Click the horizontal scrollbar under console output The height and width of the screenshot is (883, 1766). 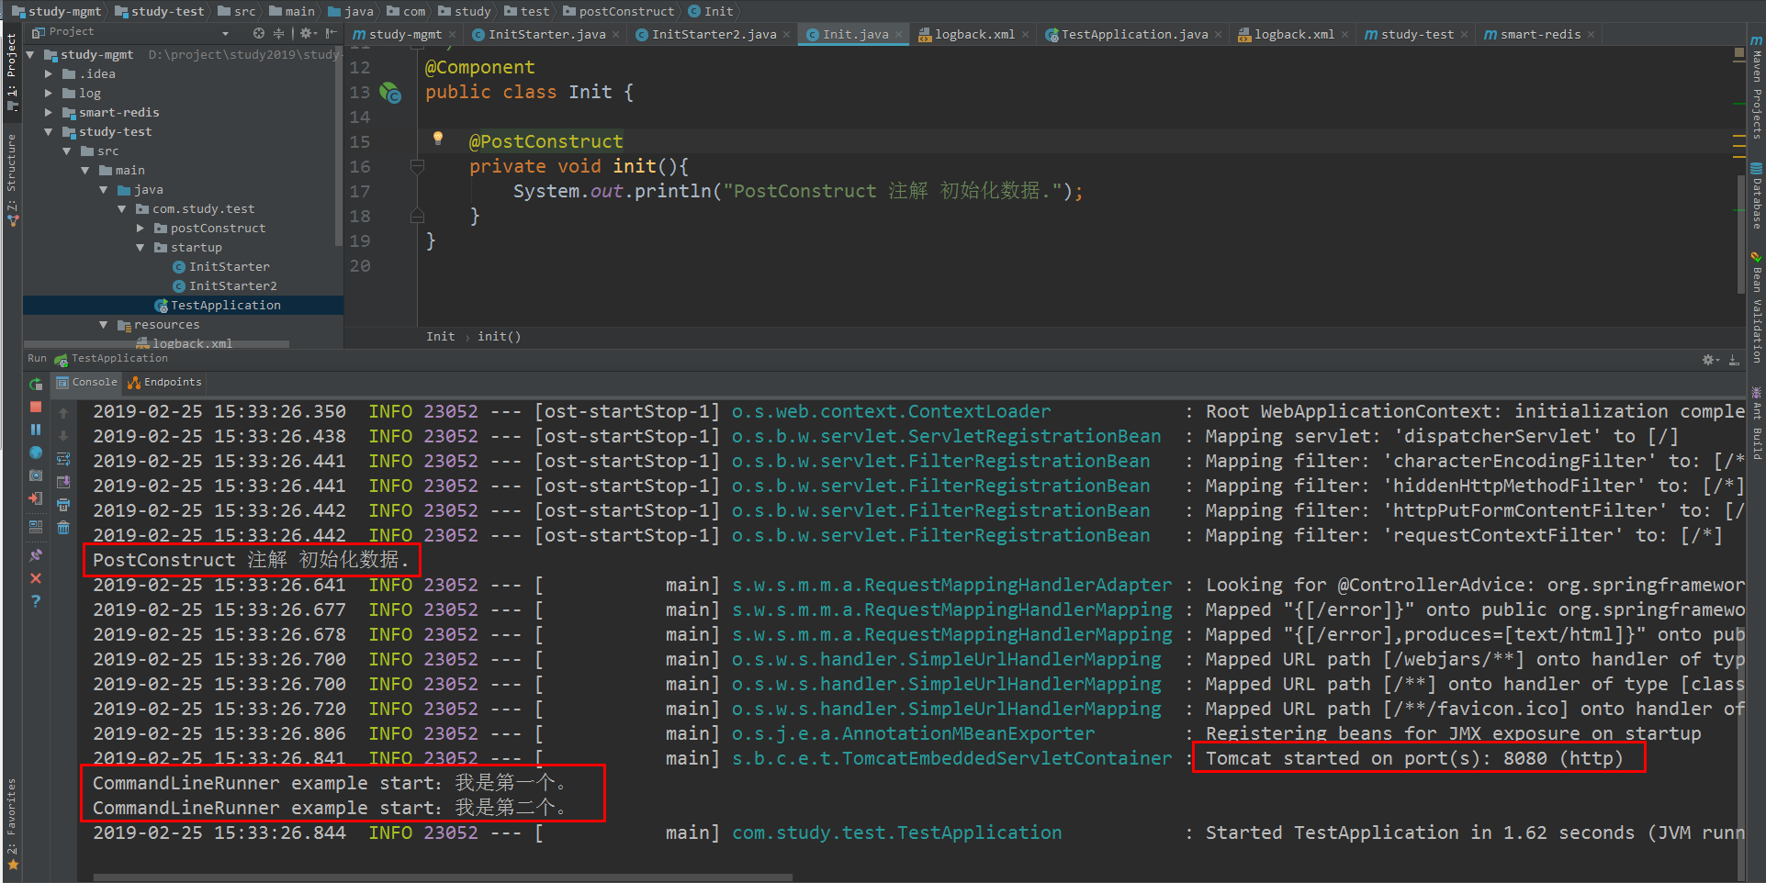click(443, 877)
